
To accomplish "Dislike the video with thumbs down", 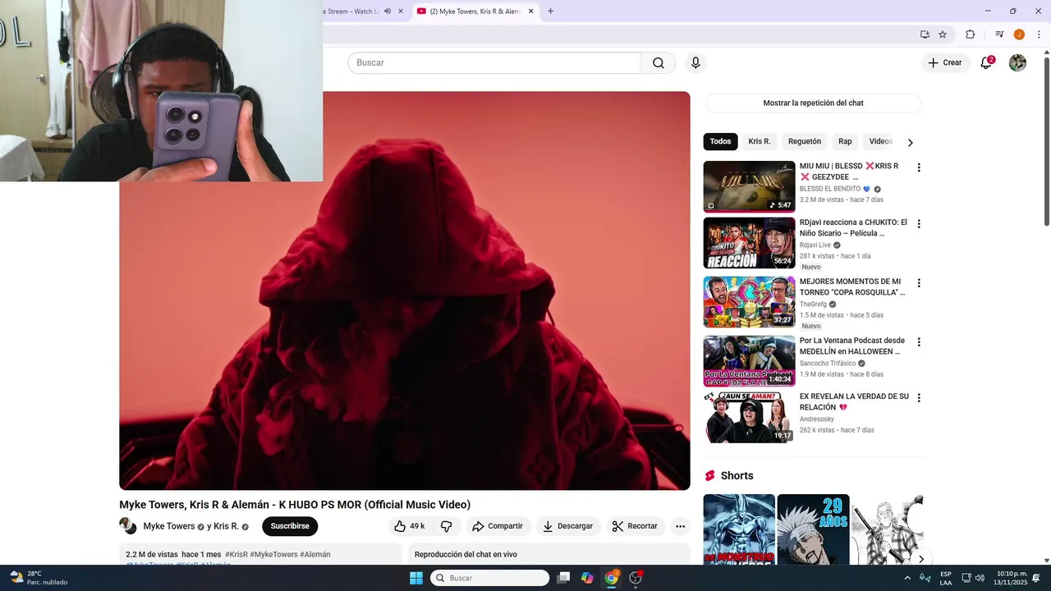I will [447, 526].
